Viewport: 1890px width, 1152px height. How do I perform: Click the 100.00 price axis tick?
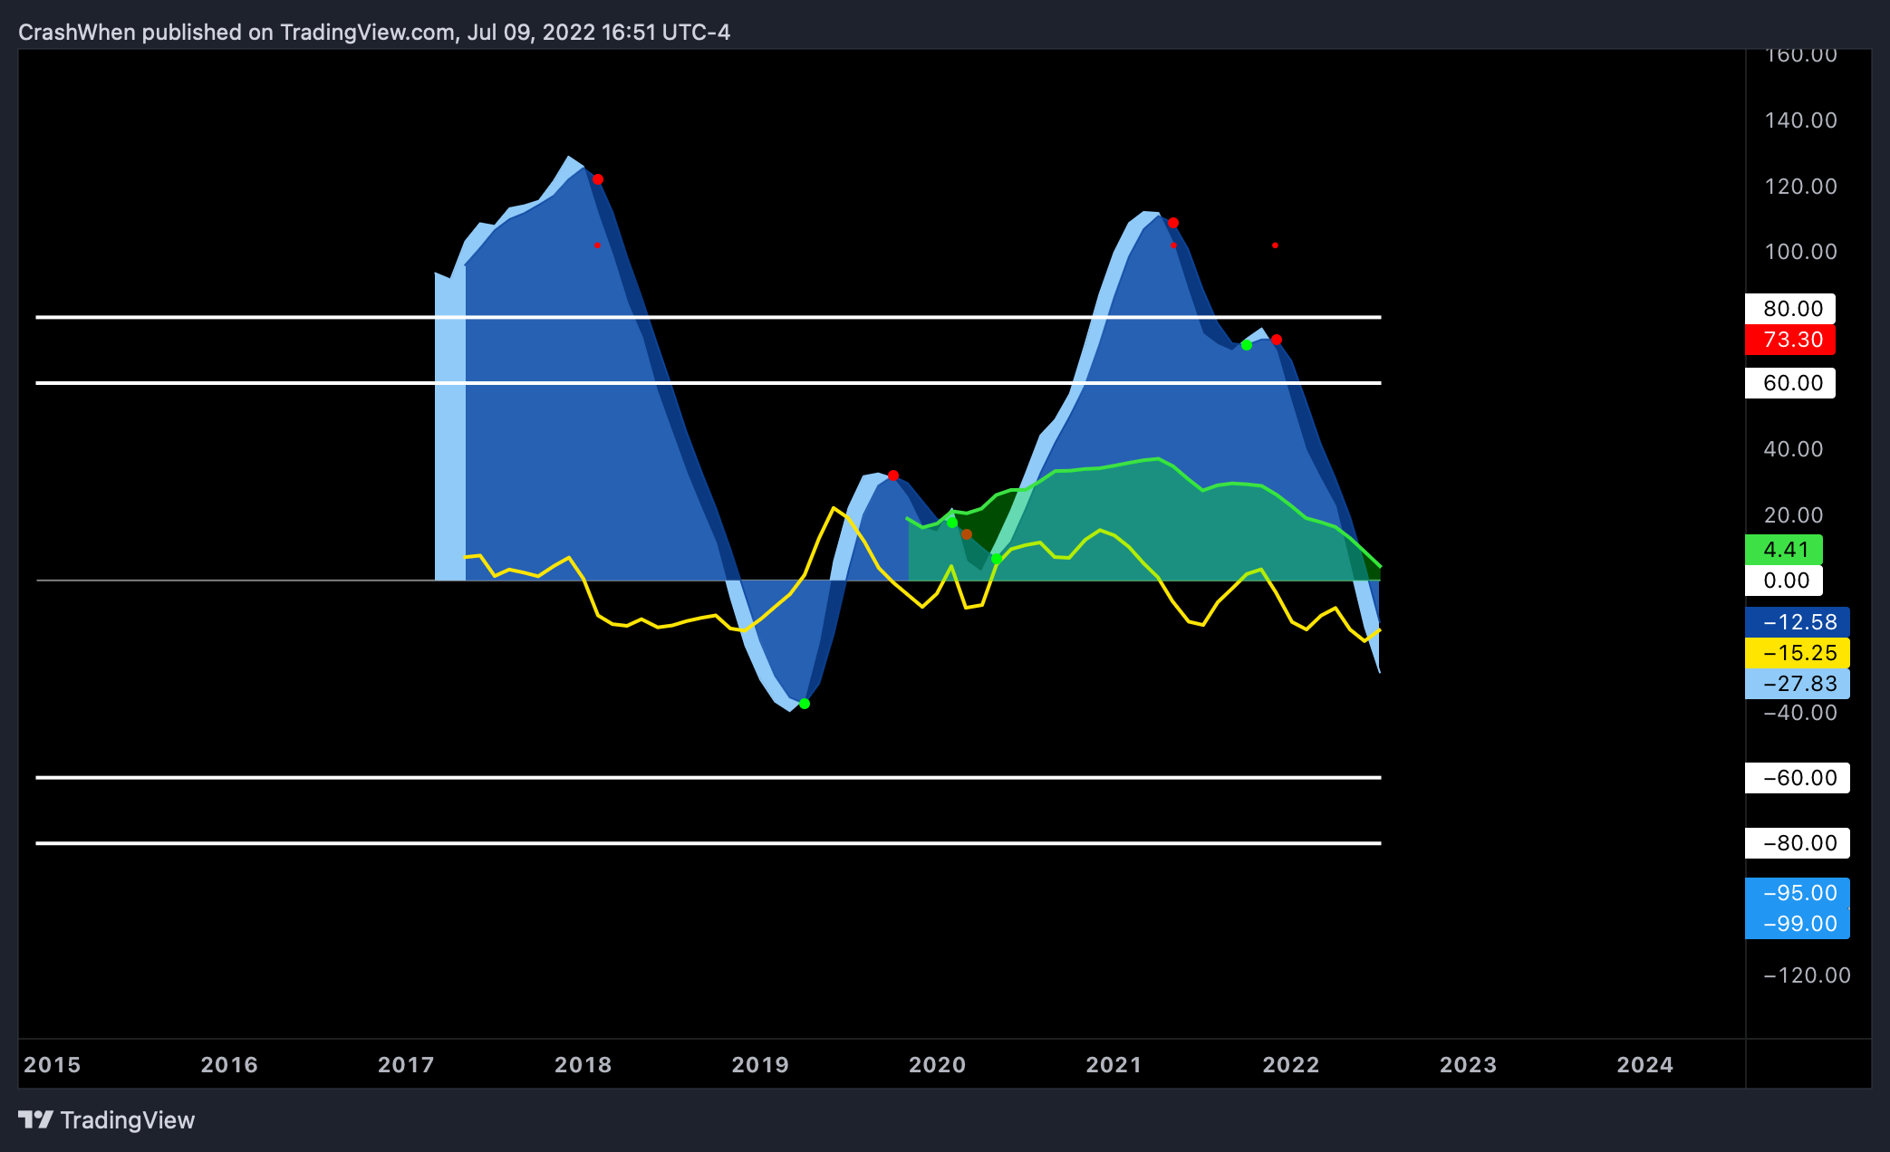coord(1800,252)
